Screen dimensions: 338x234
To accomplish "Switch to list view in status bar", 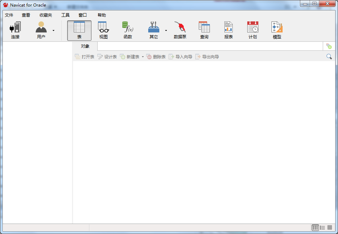I will (322, 228).
